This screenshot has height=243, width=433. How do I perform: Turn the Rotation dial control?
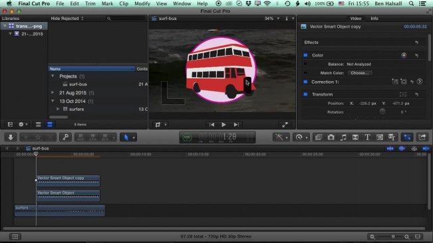click(382, 112)
